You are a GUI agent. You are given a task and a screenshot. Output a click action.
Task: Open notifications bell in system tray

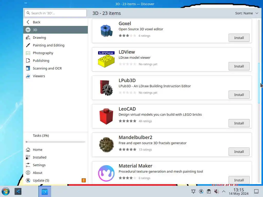193,191
